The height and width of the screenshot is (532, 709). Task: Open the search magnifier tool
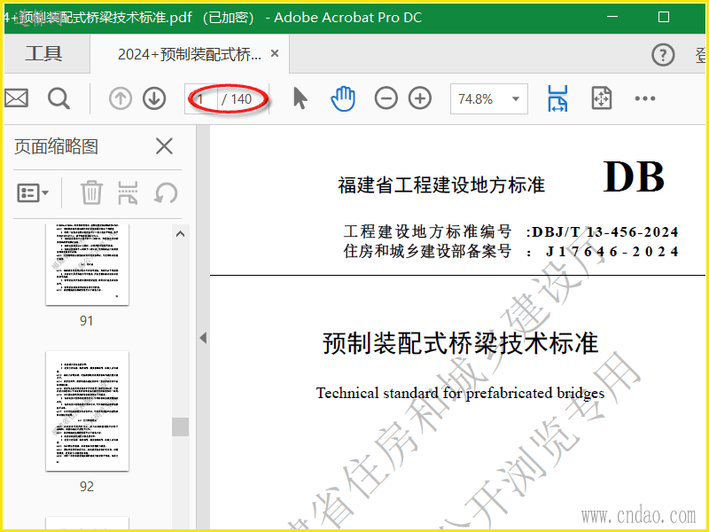click(58, 98)
